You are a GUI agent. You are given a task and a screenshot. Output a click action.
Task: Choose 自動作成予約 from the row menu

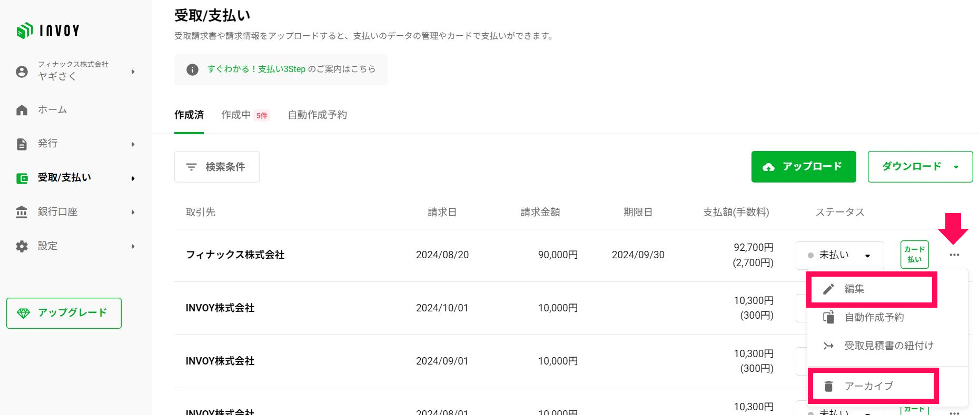pos(887,317)
